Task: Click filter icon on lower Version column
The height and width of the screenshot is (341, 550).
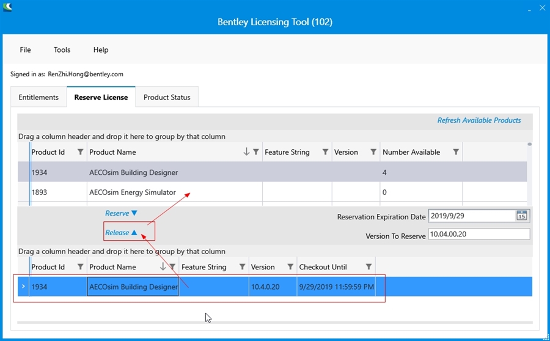Action: (290, 267)
